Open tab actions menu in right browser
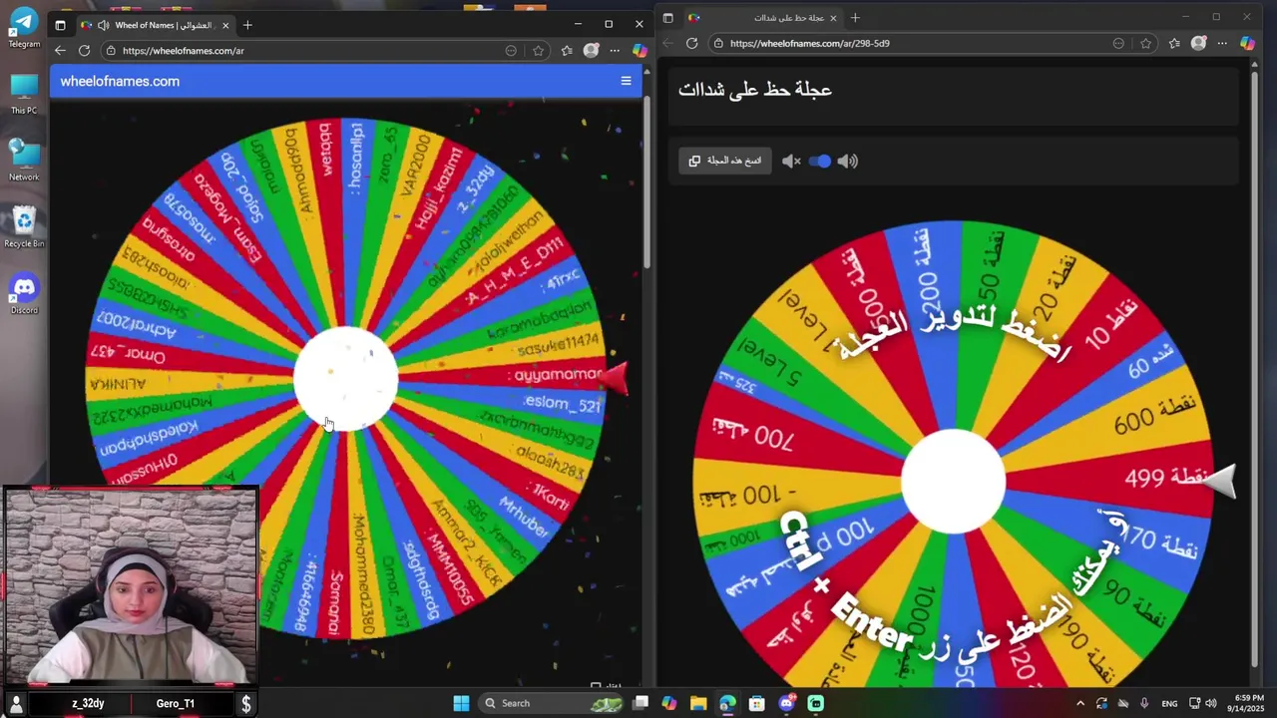 667,18
